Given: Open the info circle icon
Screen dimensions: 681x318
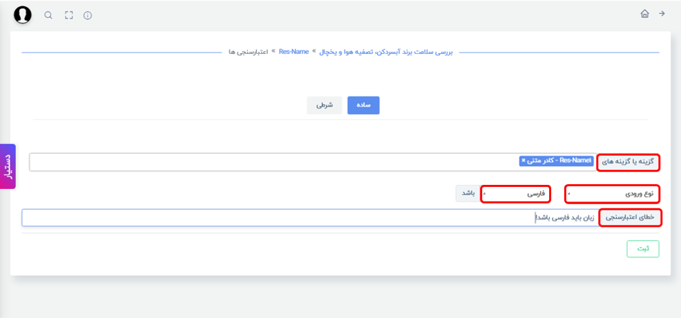Looking at the screenshot, I should [88, 16].
